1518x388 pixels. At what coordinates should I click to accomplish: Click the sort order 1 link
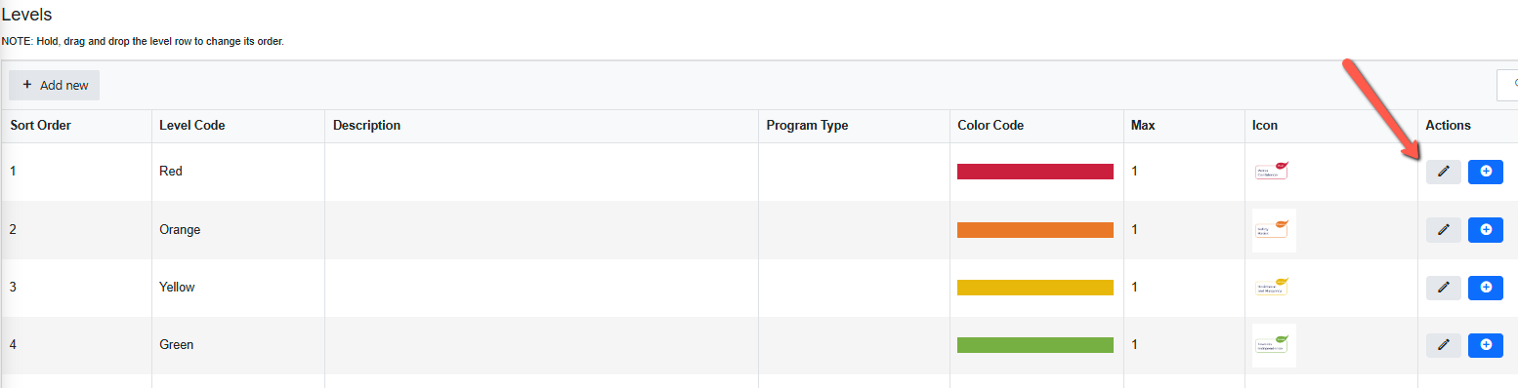(x=14, y=171)
